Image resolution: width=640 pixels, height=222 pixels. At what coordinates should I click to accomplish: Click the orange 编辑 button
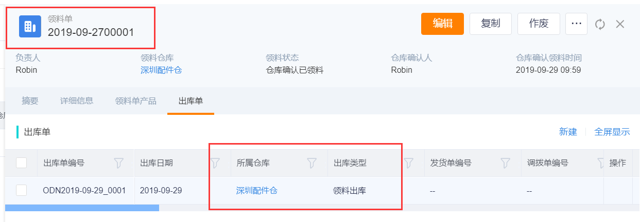[x=442, y=24]
